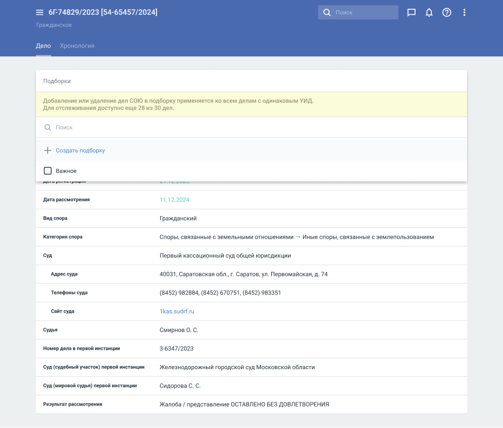Screen dimensions: 503x428
Task: Click the 11.12.2024 hearing date link
Action: click(x=174, y=200)
